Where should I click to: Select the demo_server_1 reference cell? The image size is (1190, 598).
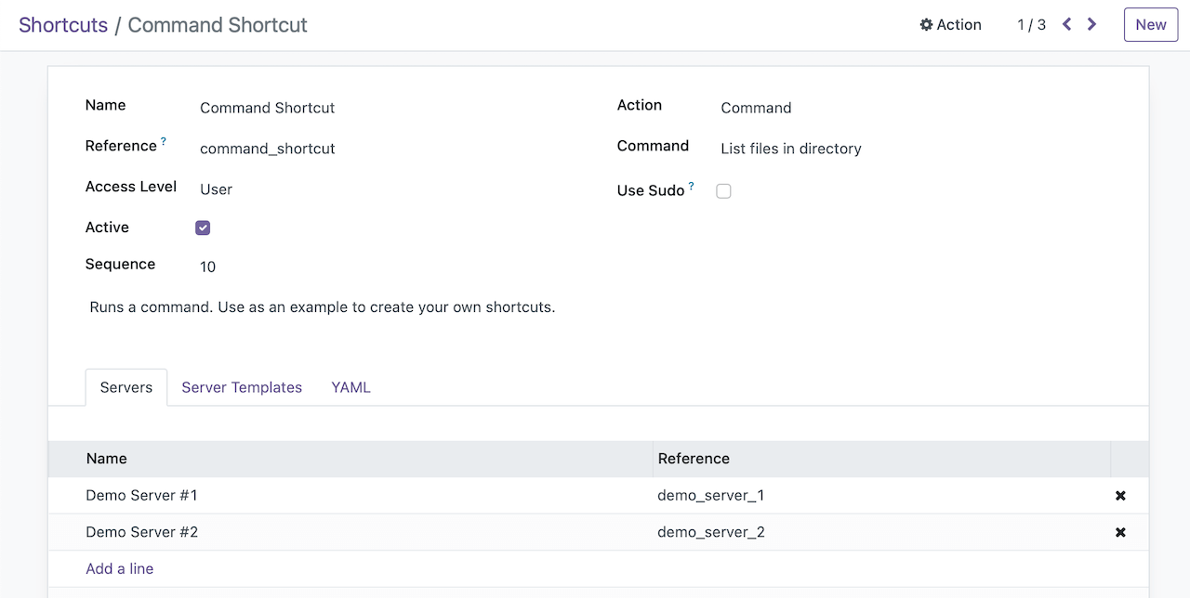point(711,495)
